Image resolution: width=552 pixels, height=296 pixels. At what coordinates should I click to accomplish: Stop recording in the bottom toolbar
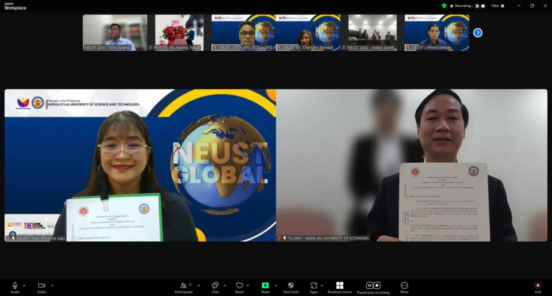tap(377, 285)
